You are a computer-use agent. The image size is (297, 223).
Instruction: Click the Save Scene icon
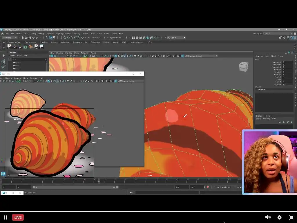point(30,38)
